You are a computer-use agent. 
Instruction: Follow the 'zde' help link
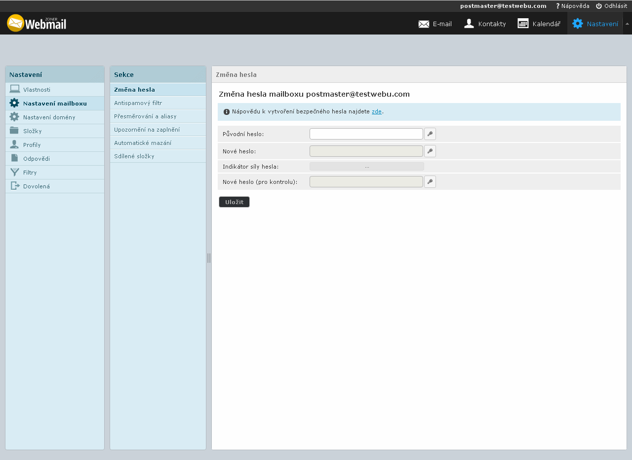tap(376, 111)
